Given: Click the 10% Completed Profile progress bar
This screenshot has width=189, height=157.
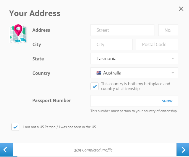Looking at the screenshot, I should (x=93, y=150).
